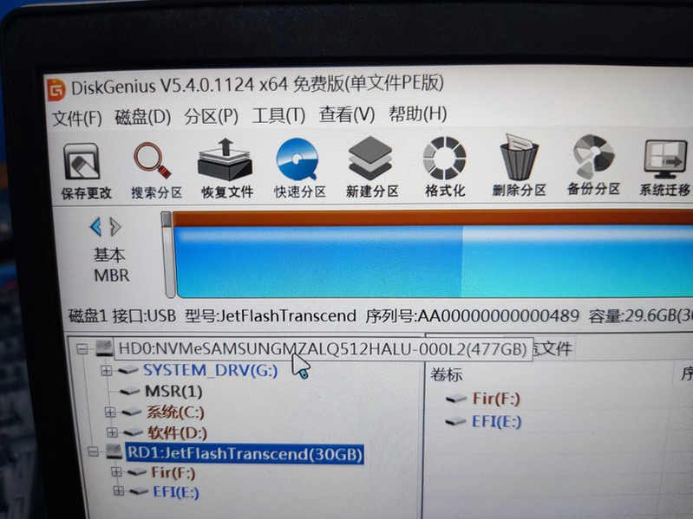Open the Help (帮助) menu
This screenshot has width=693, height=519.
point(417,114)
